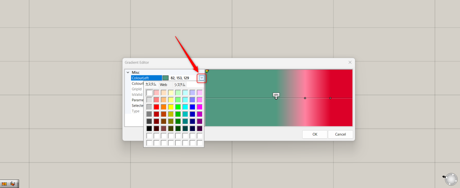Select the pure red color swatch
Image resolution: width=460 pixels, height=188 pixels.
(157, 107)
